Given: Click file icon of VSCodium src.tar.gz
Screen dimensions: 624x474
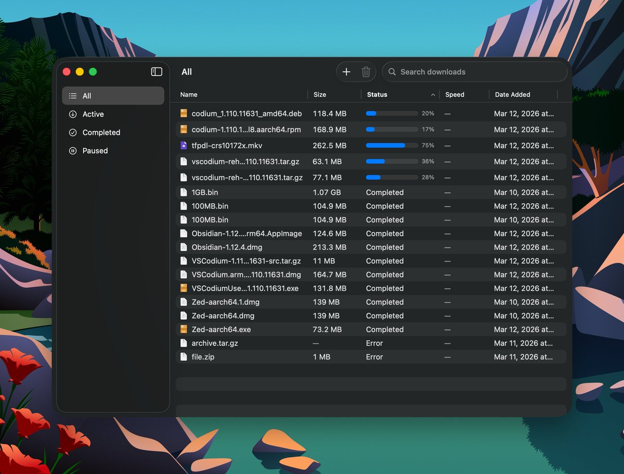Looking at the screenshot, I should pyautogui.click(x=184, y=261).
